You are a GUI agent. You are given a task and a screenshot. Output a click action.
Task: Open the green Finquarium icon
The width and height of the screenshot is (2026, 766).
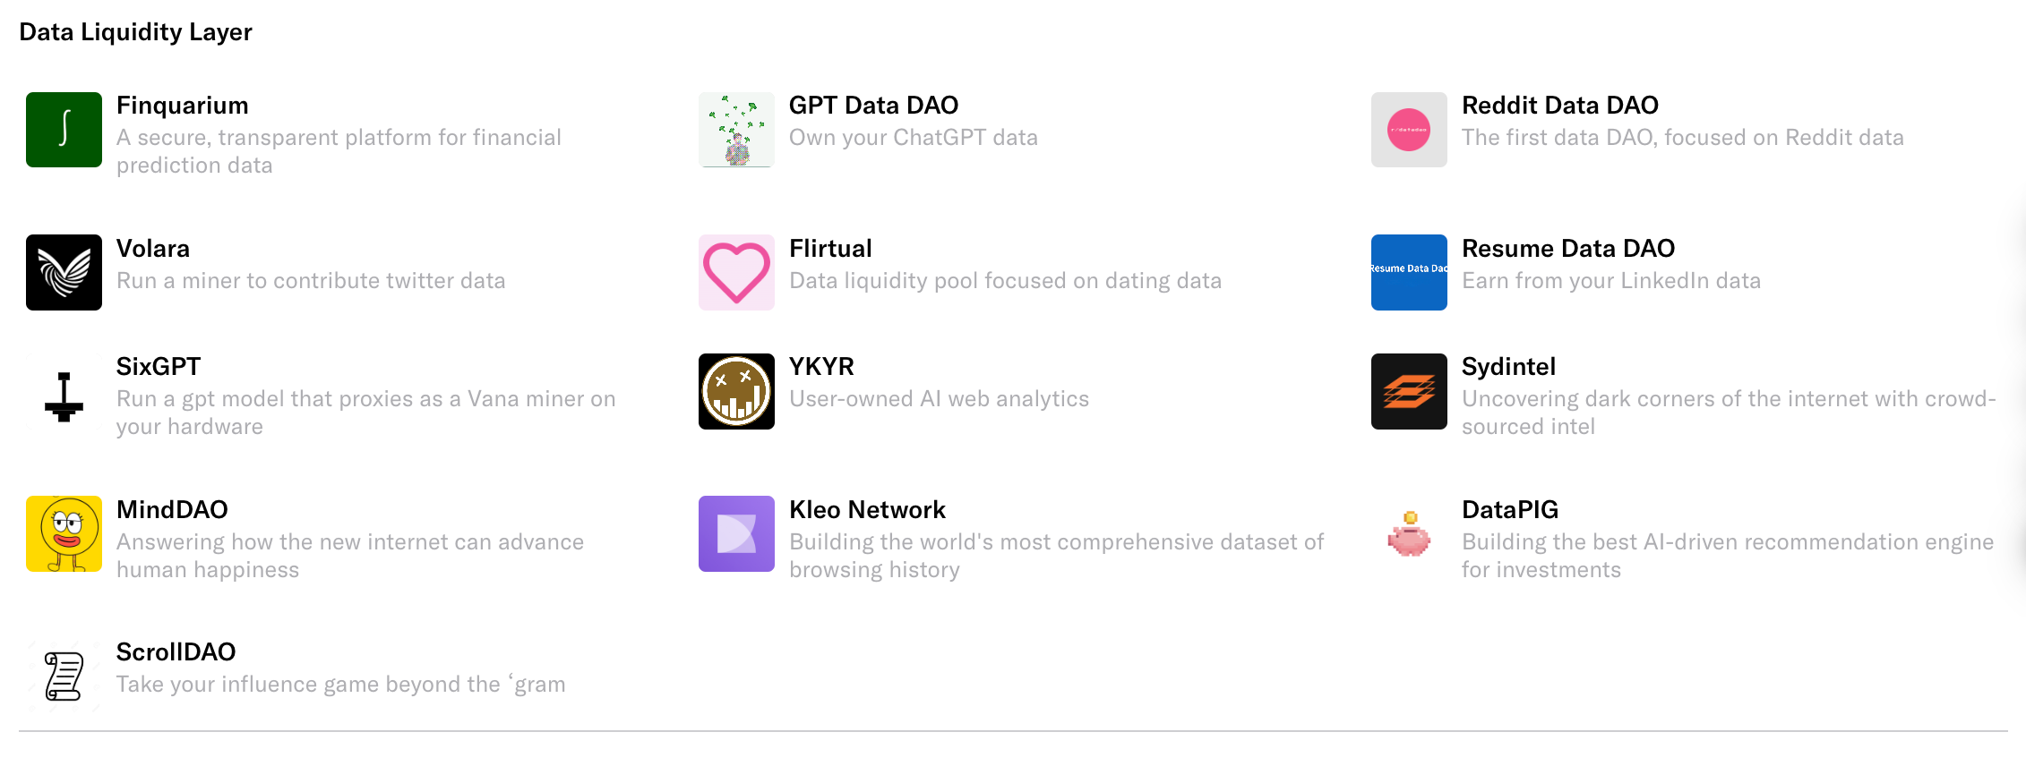[x=64, y=130]
